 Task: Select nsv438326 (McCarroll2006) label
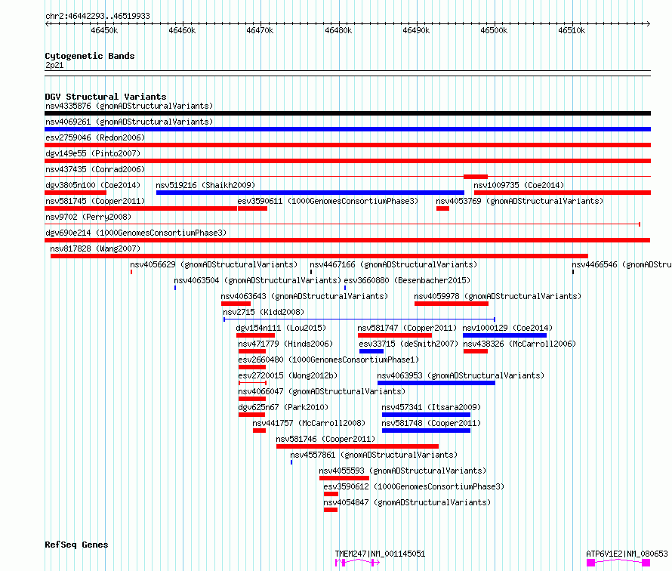pos(519,344)
